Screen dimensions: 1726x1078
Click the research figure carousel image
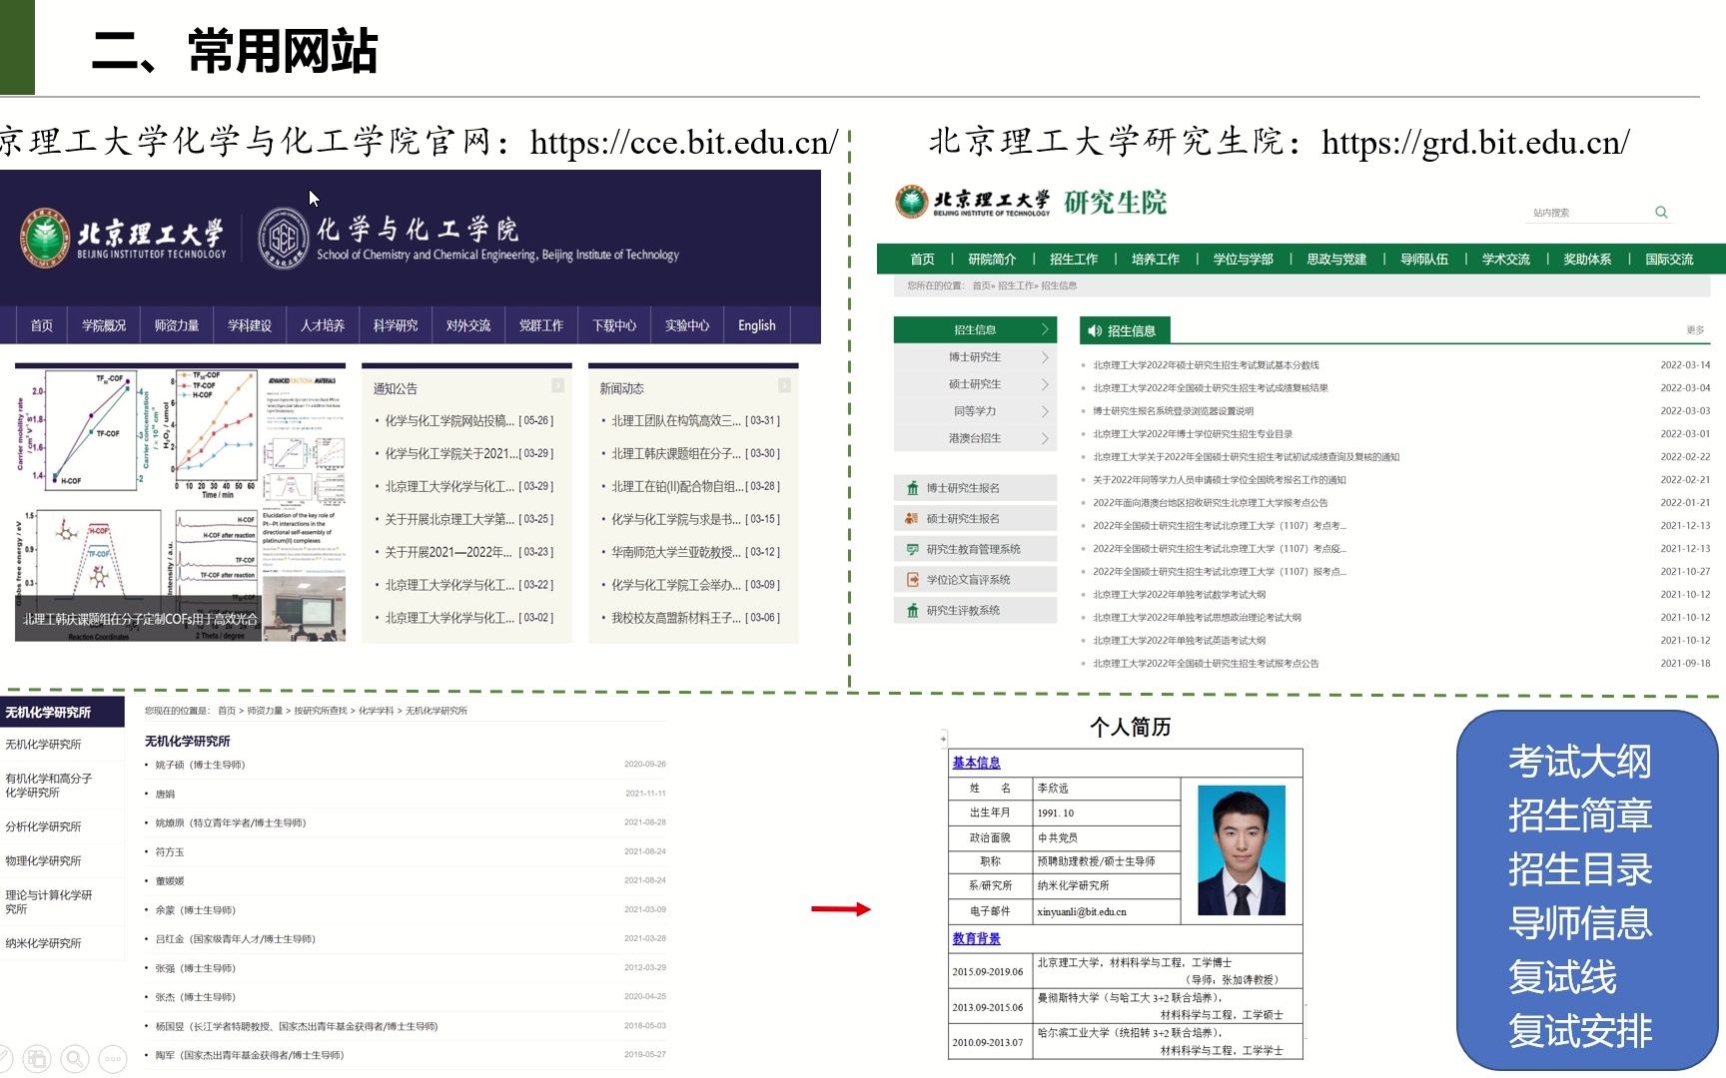[181, 504]
